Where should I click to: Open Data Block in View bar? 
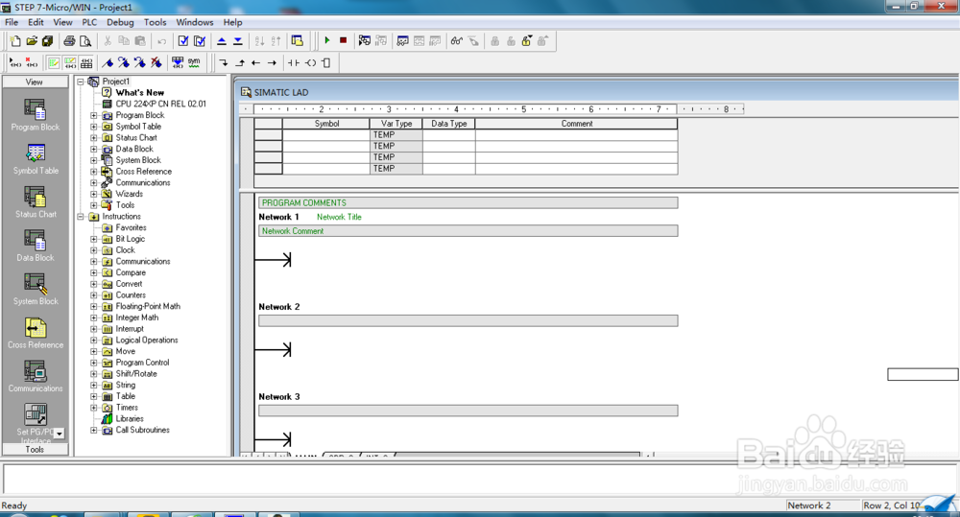(x=35, y=246)
